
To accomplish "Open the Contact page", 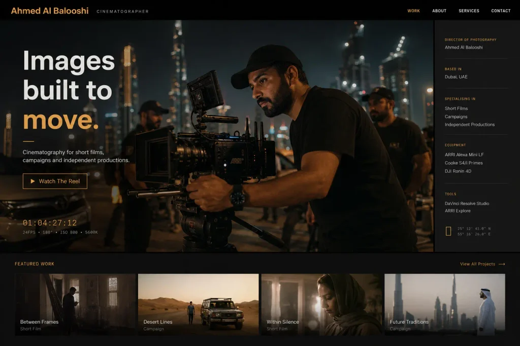I will click(x=501, y=11).
